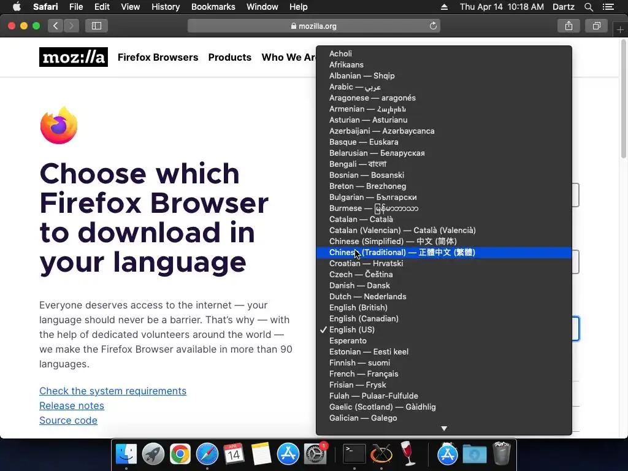
Task: Select Basque — Euskara option
Action: [x=444, y=142]
